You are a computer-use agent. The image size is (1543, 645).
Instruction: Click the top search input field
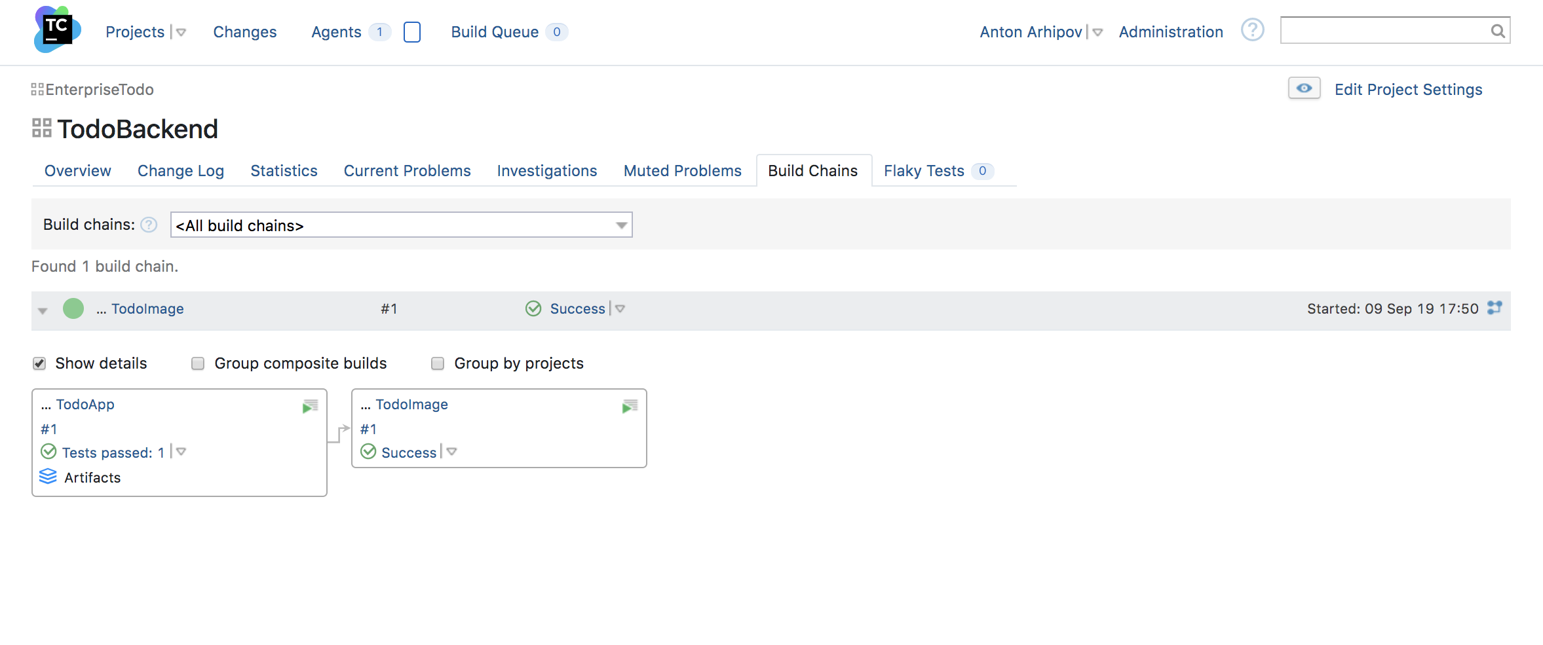[x=1386, y=31]
